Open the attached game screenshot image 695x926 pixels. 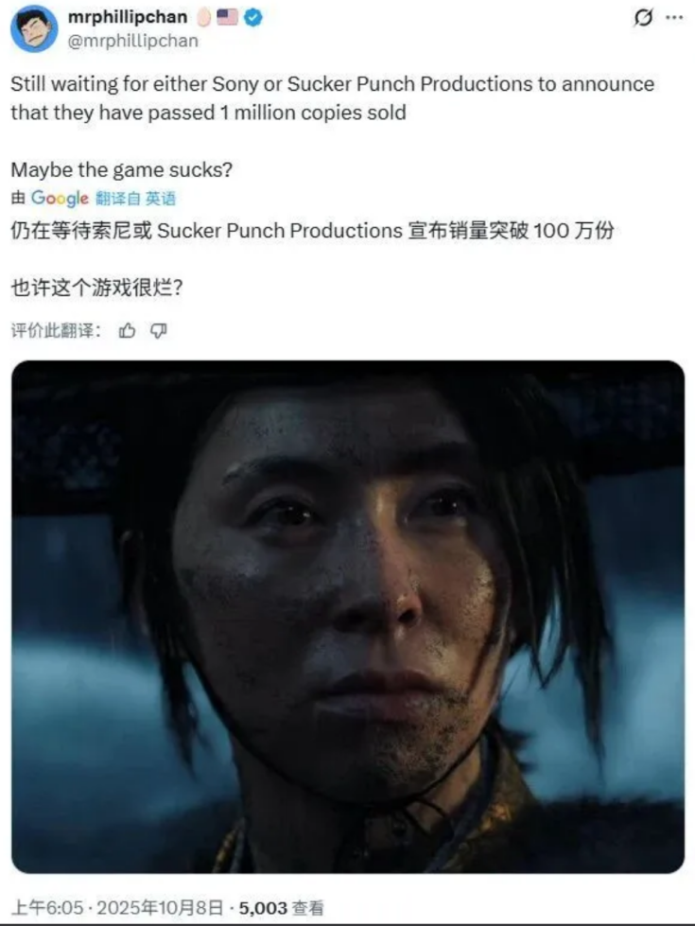pyautogui.click(x=348, y=617)
